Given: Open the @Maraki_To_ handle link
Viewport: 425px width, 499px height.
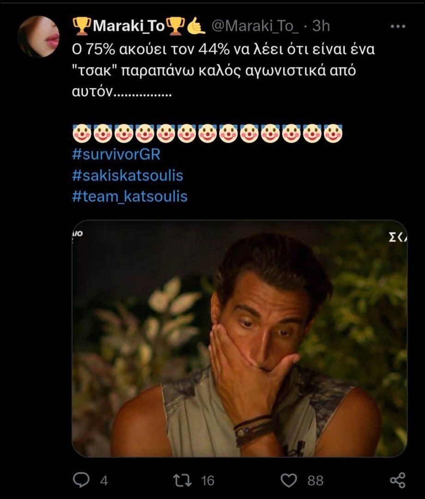Looking at the screenshot, I should [255, 26].
